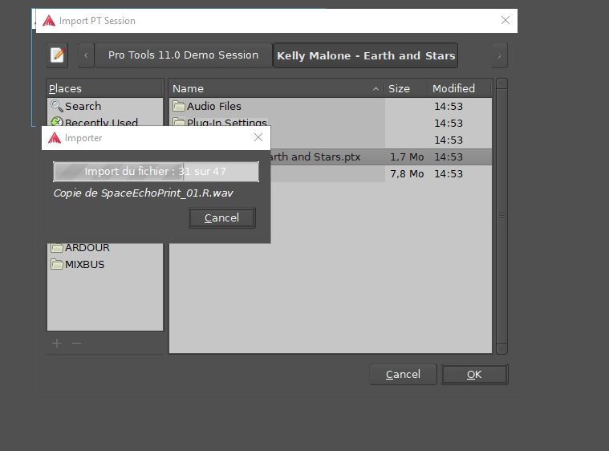
Task: Select Kelly Malone - Earth and Stars path button
Action: point(366,55)
